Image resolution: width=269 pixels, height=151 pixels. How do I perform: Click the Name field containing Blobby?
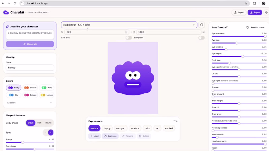click(30, 68)
